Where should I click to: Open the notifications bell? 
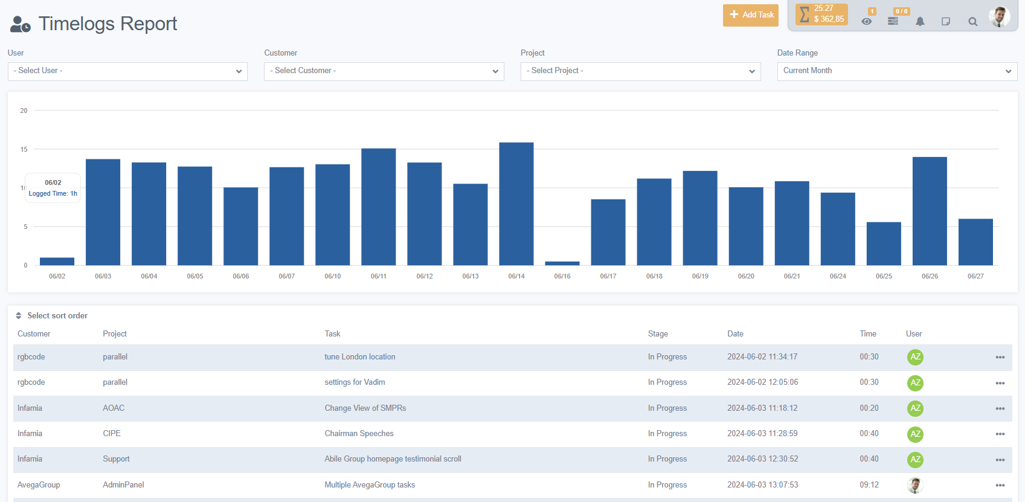click(x=920, y=21)
